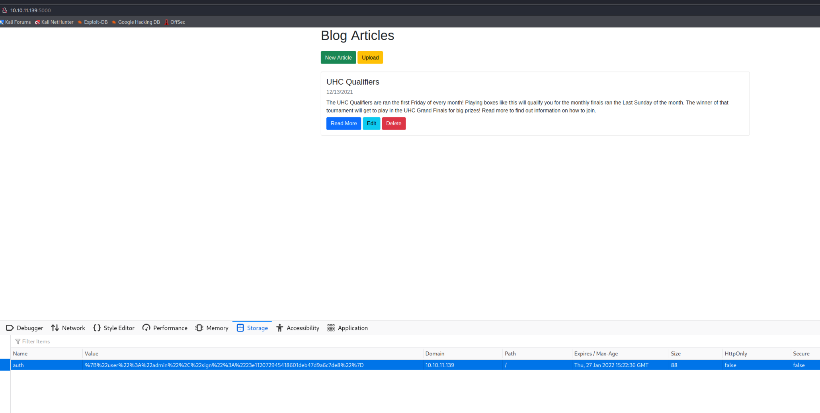Click the Memory chip icon

[199, 328]
